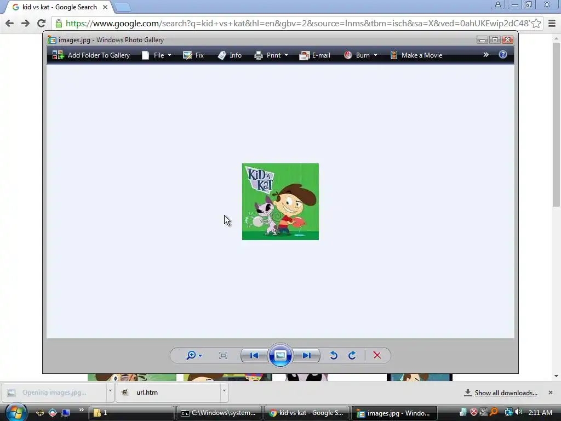This screenshot has width=561, height=421.
Task: Click the Opening images.jpg download item
Action: click(x=55, y=392)
